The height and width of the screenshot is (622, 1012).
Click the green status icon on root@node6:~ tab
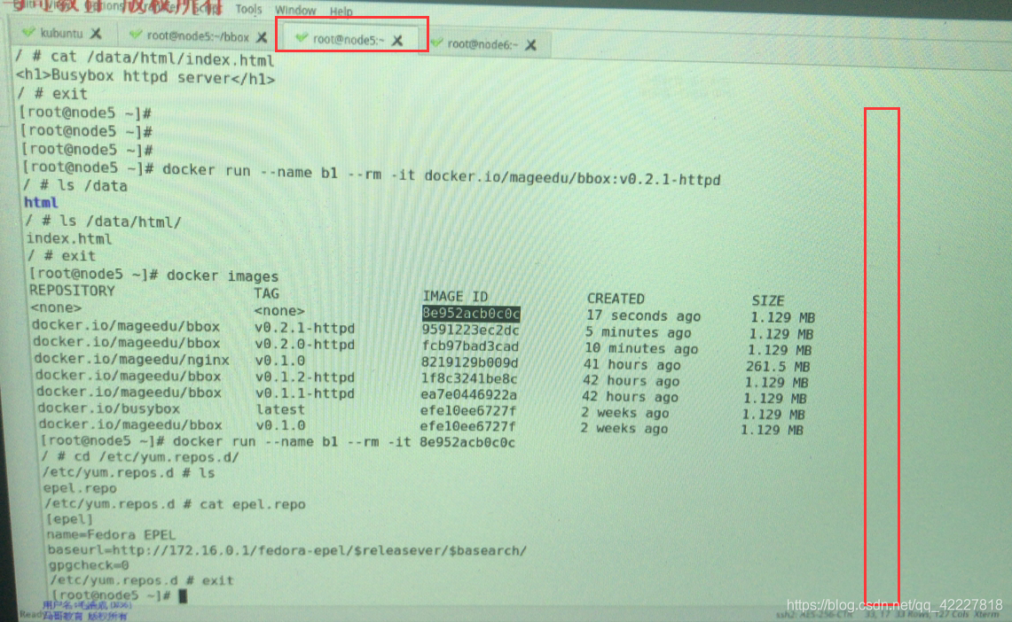(x=437, y=43)
